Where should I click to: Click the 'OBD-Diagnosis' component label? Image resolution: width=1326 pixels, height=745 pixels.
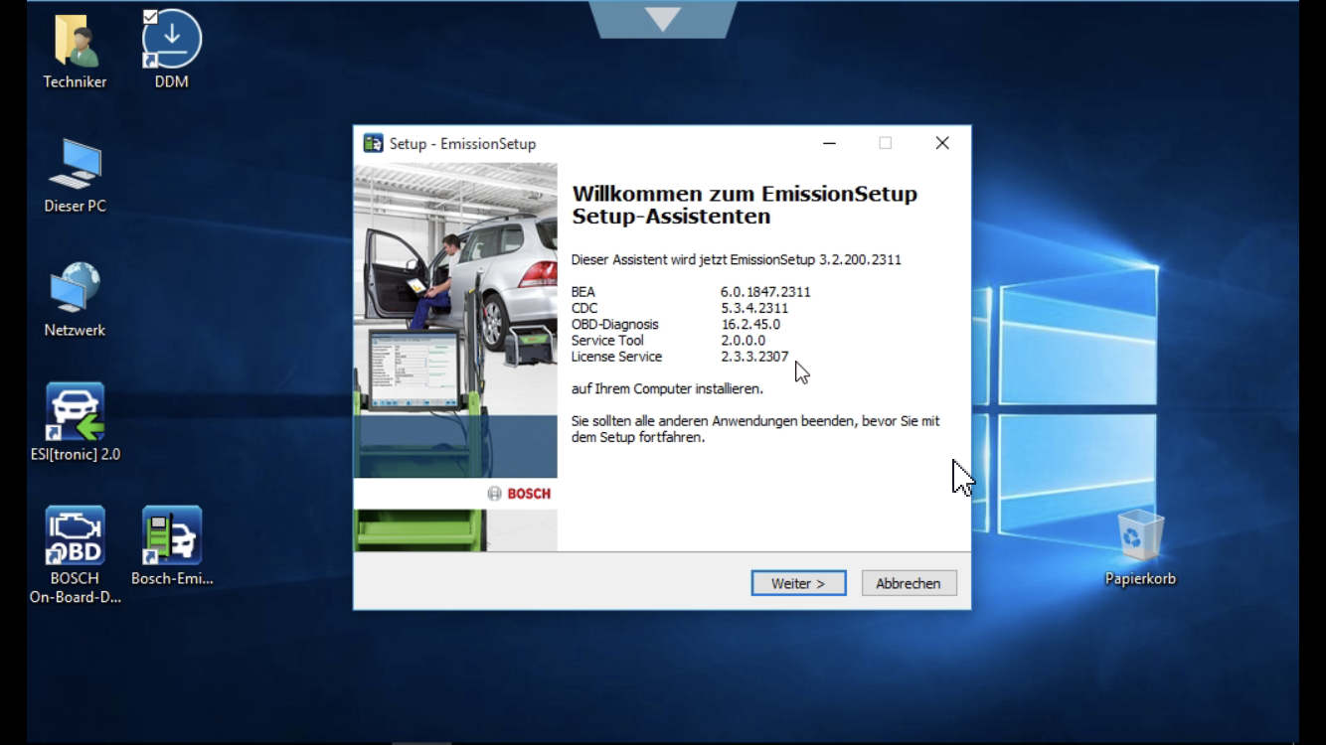pos(614,324)
